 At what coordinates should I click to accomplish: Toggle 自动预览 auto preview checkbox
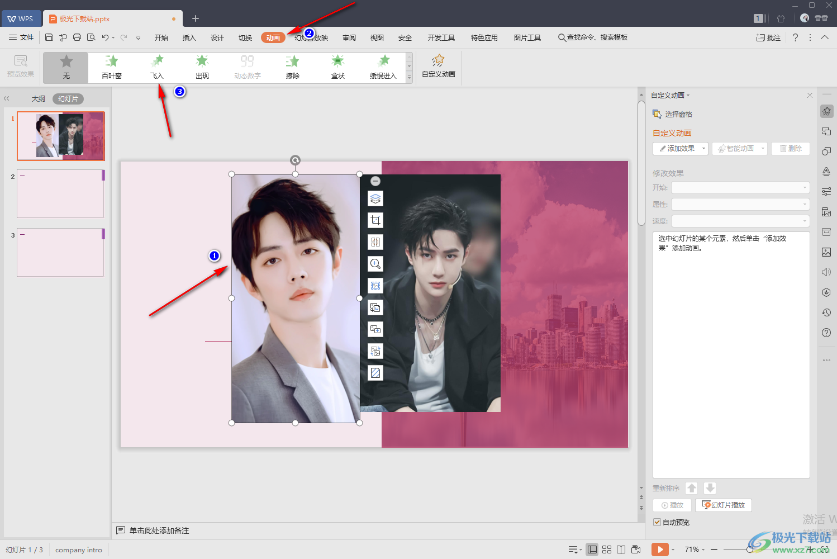coord(657,522)
